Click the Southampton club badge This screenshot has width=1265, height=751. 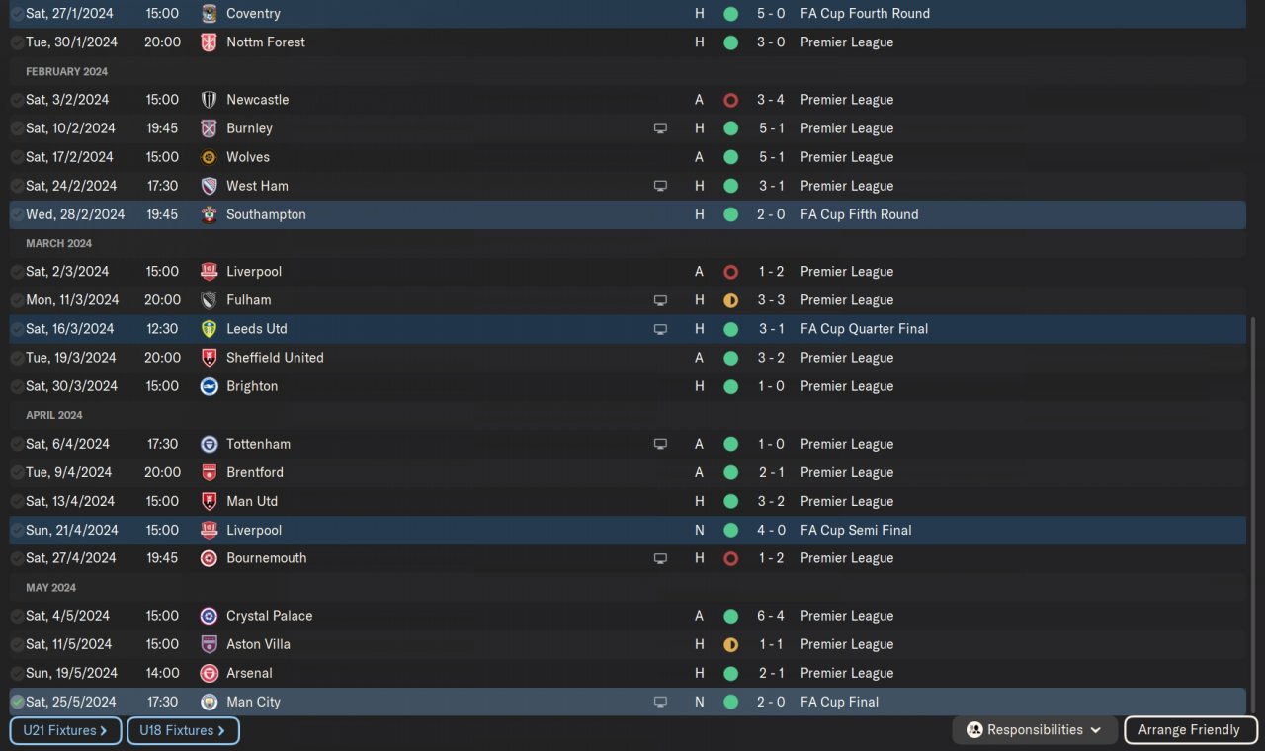point(209,214)
